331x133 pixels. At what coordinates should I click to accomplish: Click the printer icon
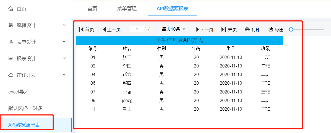(x=247, y=30)
